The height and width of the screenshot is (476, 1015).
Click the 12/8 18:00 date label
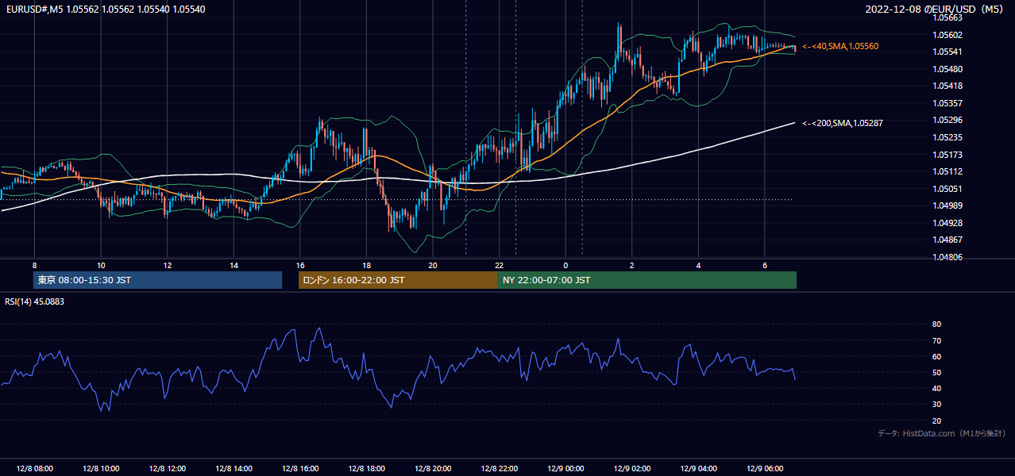(366, 468)
